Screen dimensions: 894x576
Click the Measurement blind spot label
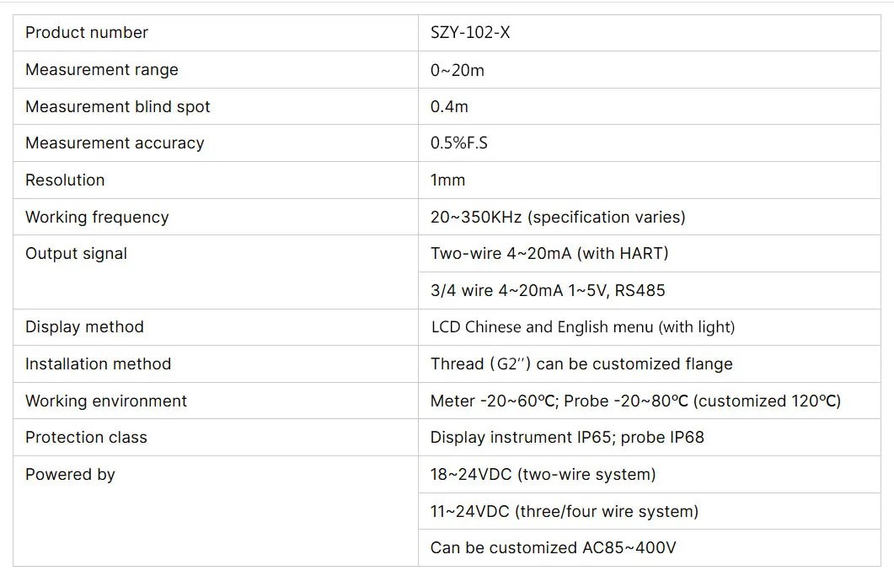(x=117, y=107)
